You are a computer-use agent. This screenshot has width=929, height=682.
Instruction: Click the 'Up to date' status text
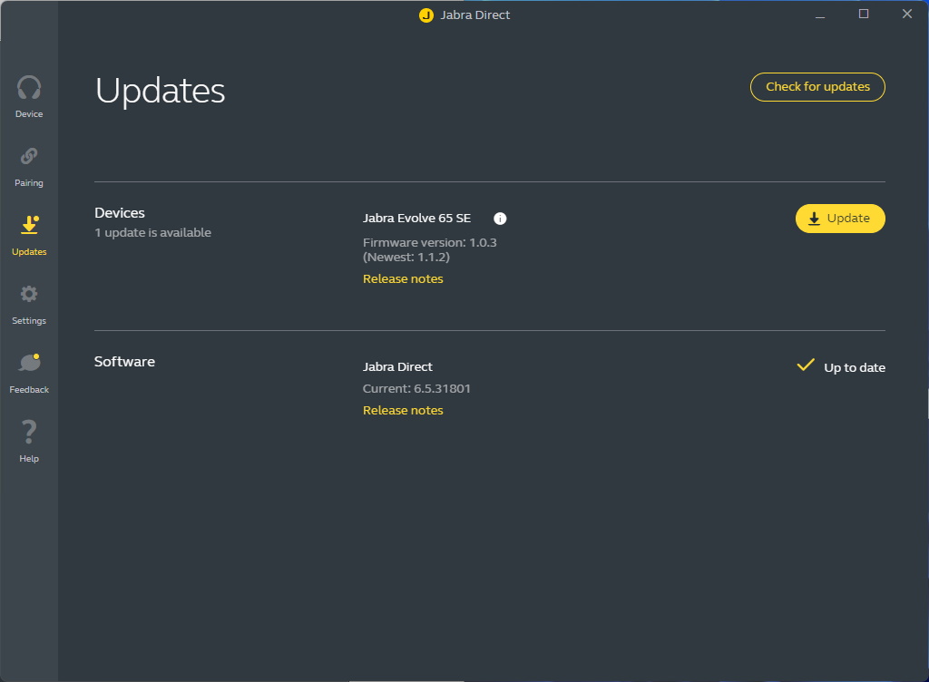pos(855,367)
